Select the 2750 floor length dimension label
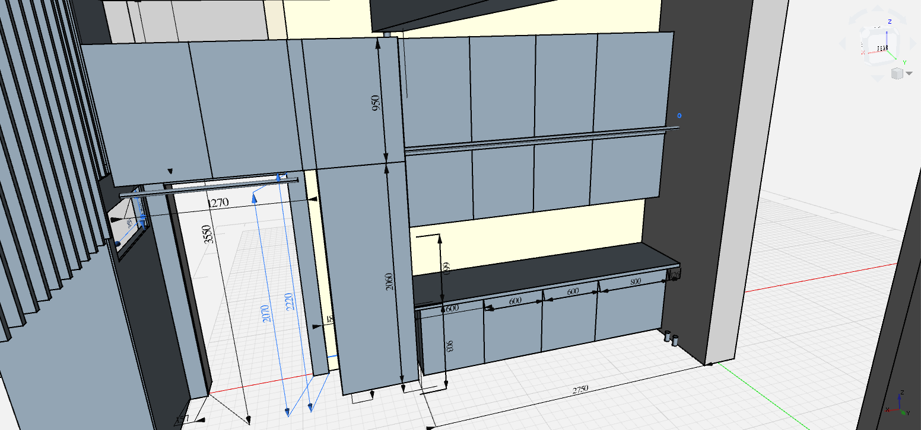 580,389
